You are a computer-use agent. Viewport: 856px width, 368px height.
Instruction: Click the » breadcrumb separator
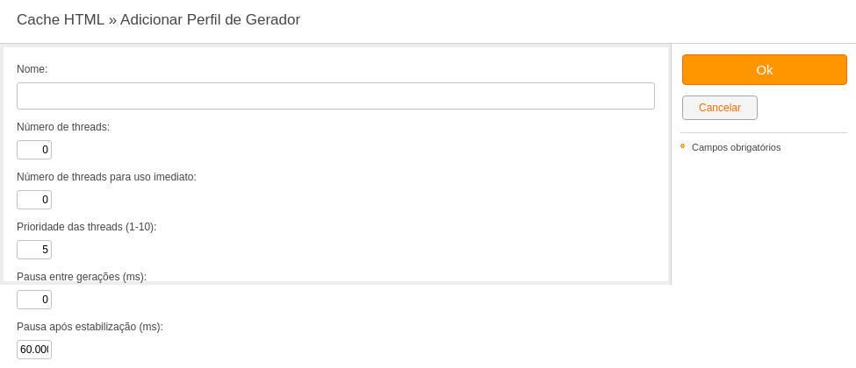pyautogui.click(x=112, y=20)
